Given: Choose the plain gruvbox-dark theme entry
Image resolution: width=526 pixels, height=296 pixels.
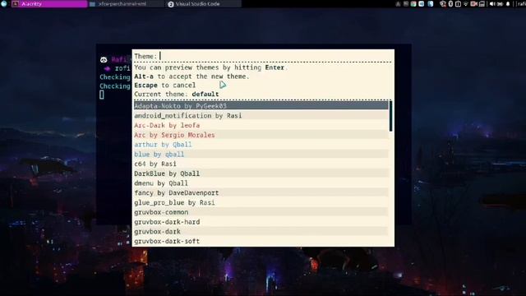Looking at the screenshot, I should [261, 232].
